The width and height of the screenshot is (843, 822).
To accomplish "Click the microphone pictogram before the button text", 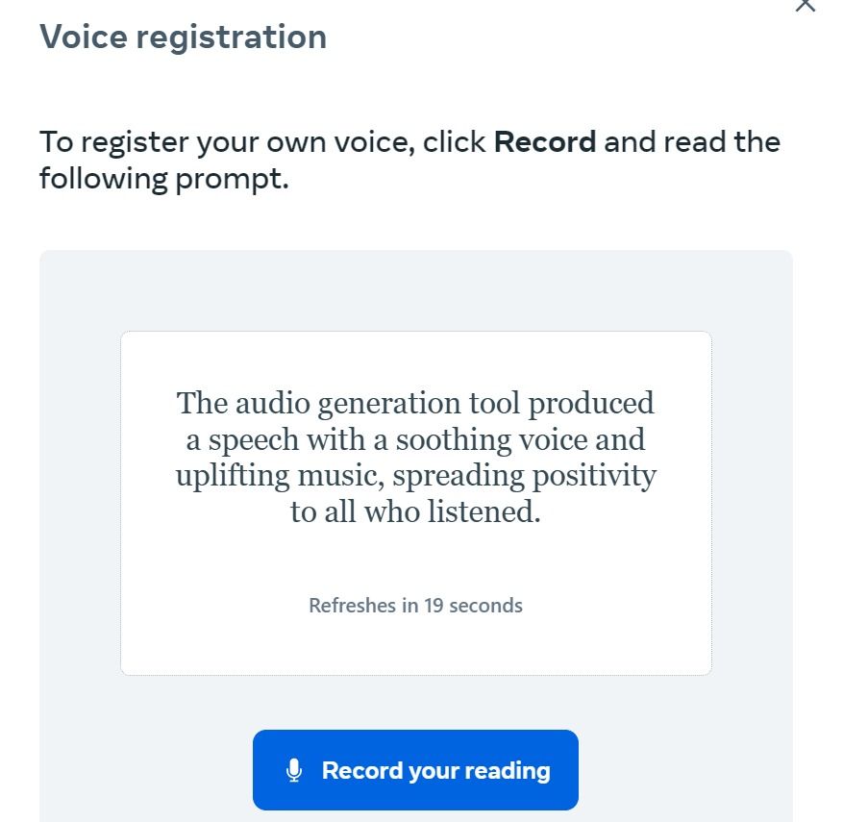I will pos(294,769).
